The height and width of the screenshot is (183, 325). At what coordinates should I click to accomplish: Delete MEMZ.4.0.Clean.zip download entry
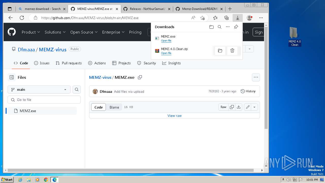[232, 51]
